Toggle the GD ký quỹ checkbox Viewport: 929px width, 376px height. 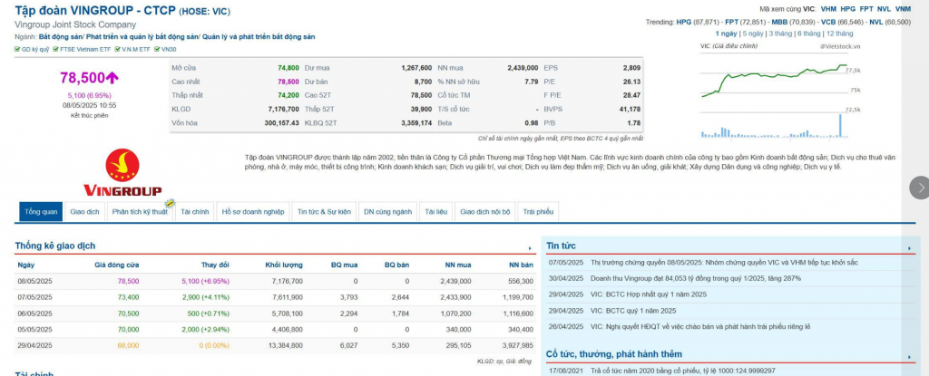[x=17, y=50]
